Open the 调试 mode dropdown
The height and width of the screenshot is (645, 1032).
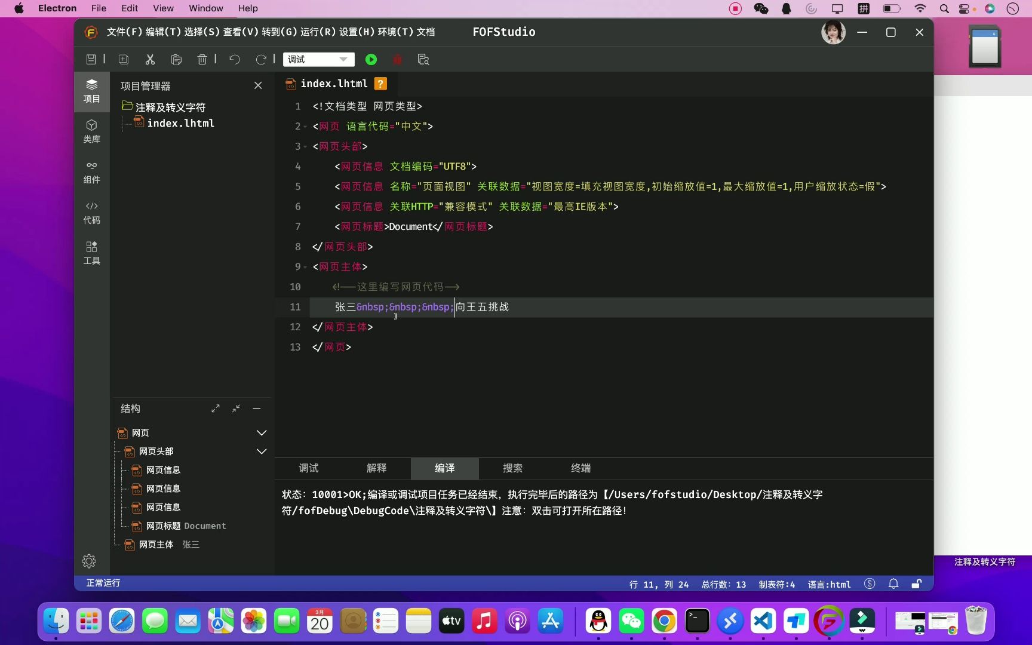(318, 59)
